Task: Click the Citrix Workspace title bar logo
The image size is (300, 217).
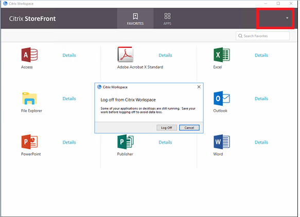Action: click(x=5, y=4)
